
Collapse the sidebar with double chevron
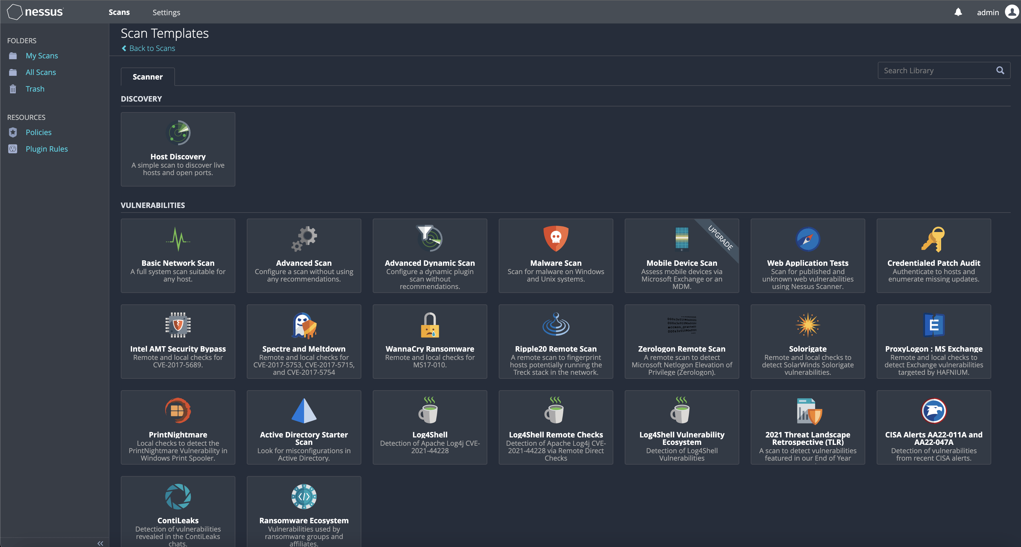[x=100, y=543]
